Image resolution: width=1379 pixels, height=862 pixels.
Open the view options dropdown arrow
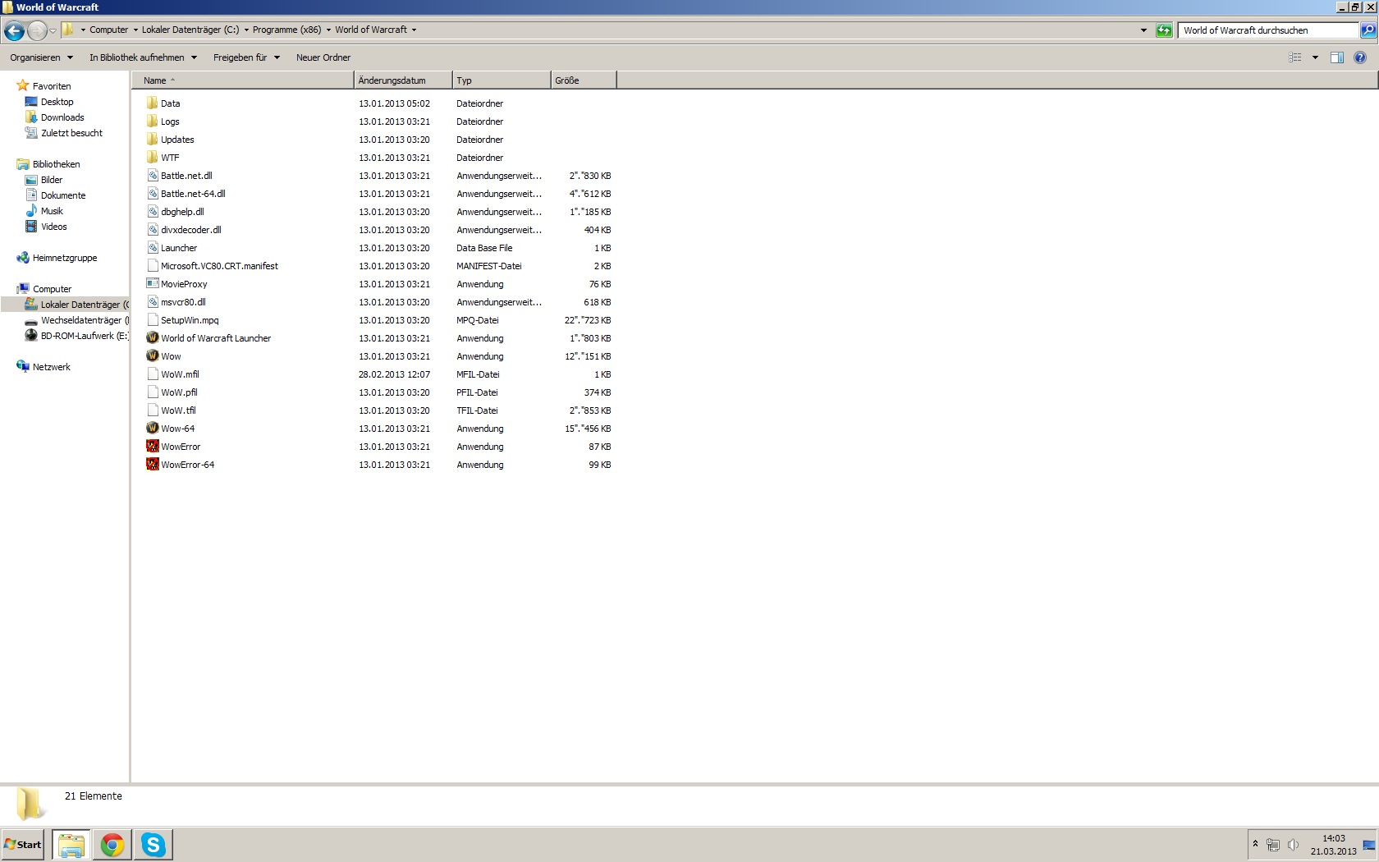(x=1315, y=57)
